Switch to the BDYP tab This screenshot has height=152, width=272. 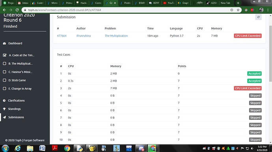pyautogui.click(x=155, y=3)
